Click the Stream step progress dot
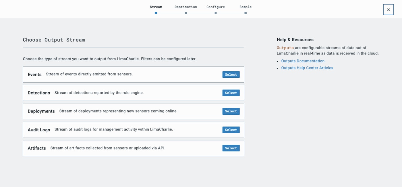Screen dimensions: 402x187 coord(156,13)
